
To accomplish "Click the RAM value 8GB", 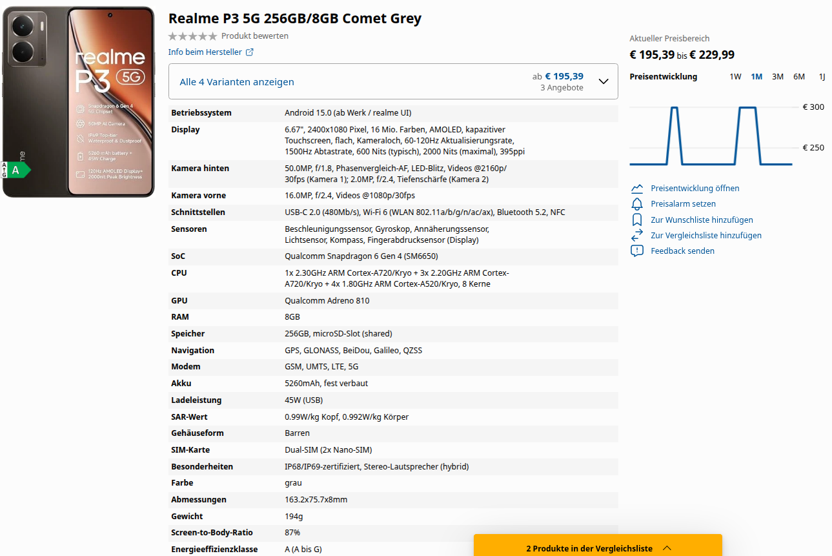I will (292, 317).
